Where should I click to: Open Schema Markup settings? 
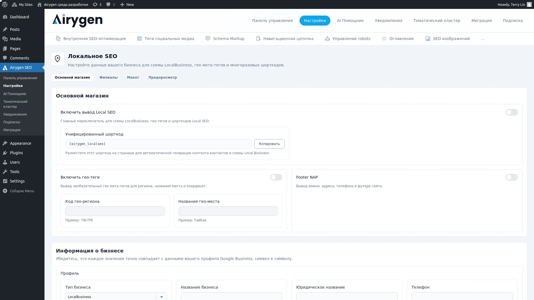[x=225, y=39]
